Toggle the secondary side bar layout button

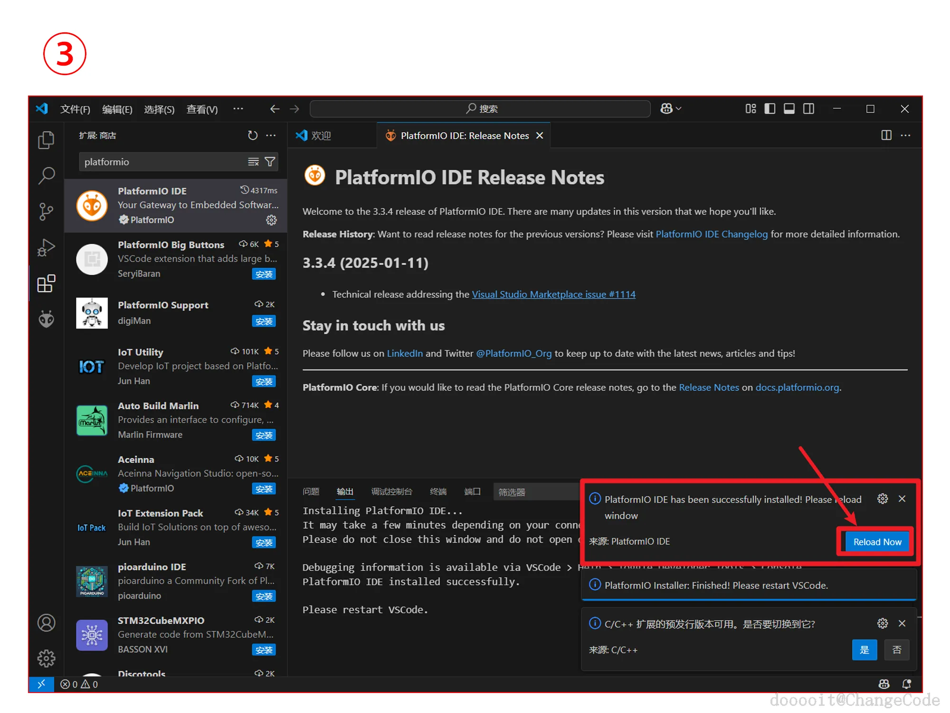808,109
